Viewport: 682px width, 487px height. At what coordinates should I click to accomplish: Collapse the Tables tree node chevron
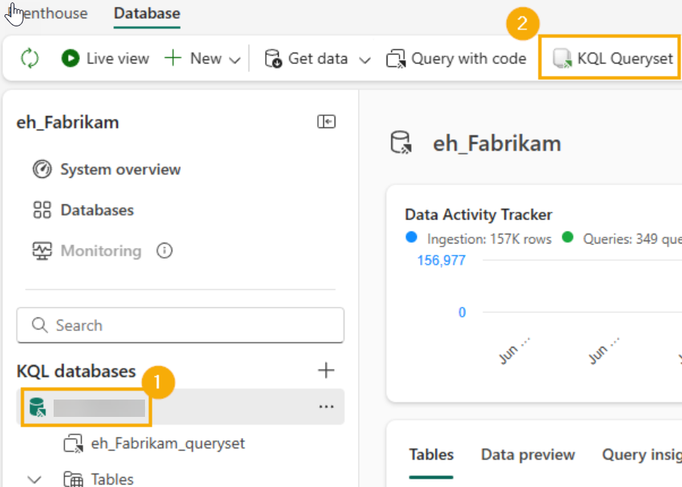[34, 479]
